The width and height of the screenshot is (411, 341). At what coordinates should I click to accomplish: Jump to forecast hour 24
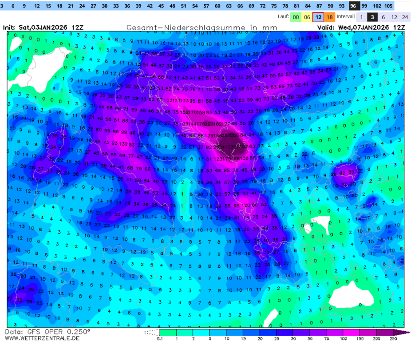tap(82, 6)
